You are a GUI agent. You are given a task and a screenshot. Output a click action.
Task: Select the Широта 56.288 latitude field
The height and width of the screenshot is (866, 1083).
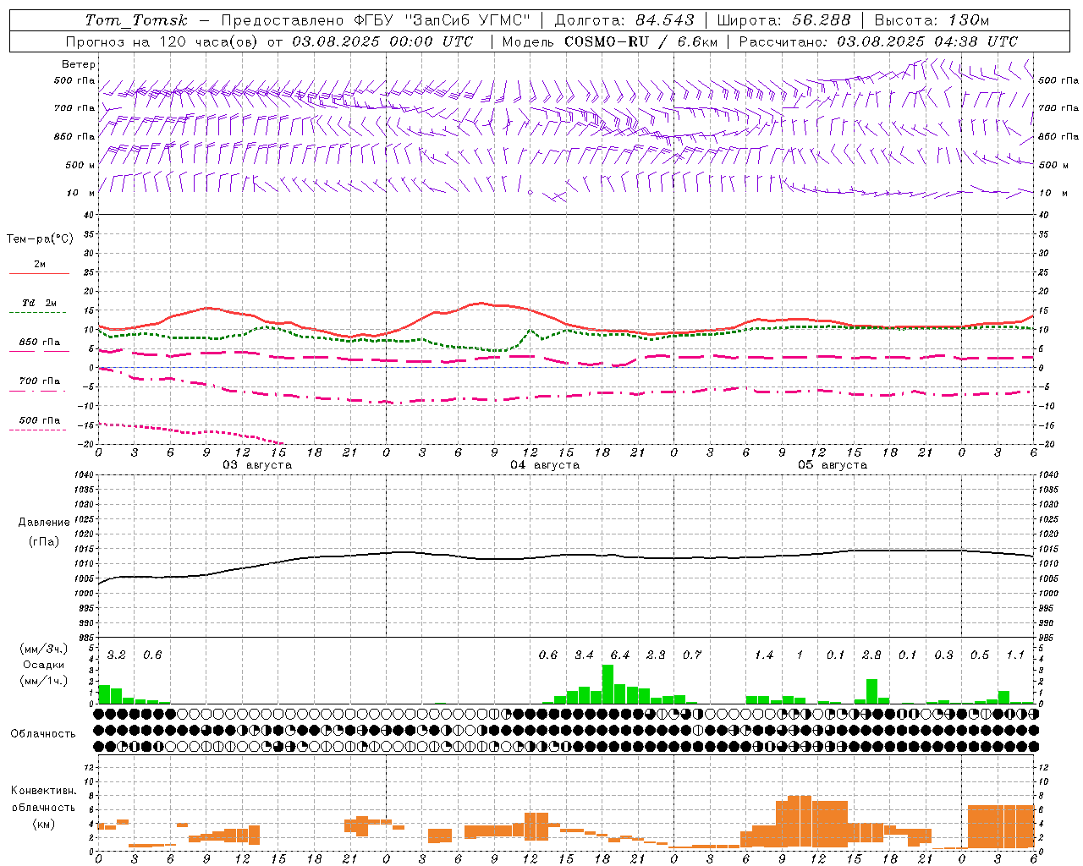[783, 20]
